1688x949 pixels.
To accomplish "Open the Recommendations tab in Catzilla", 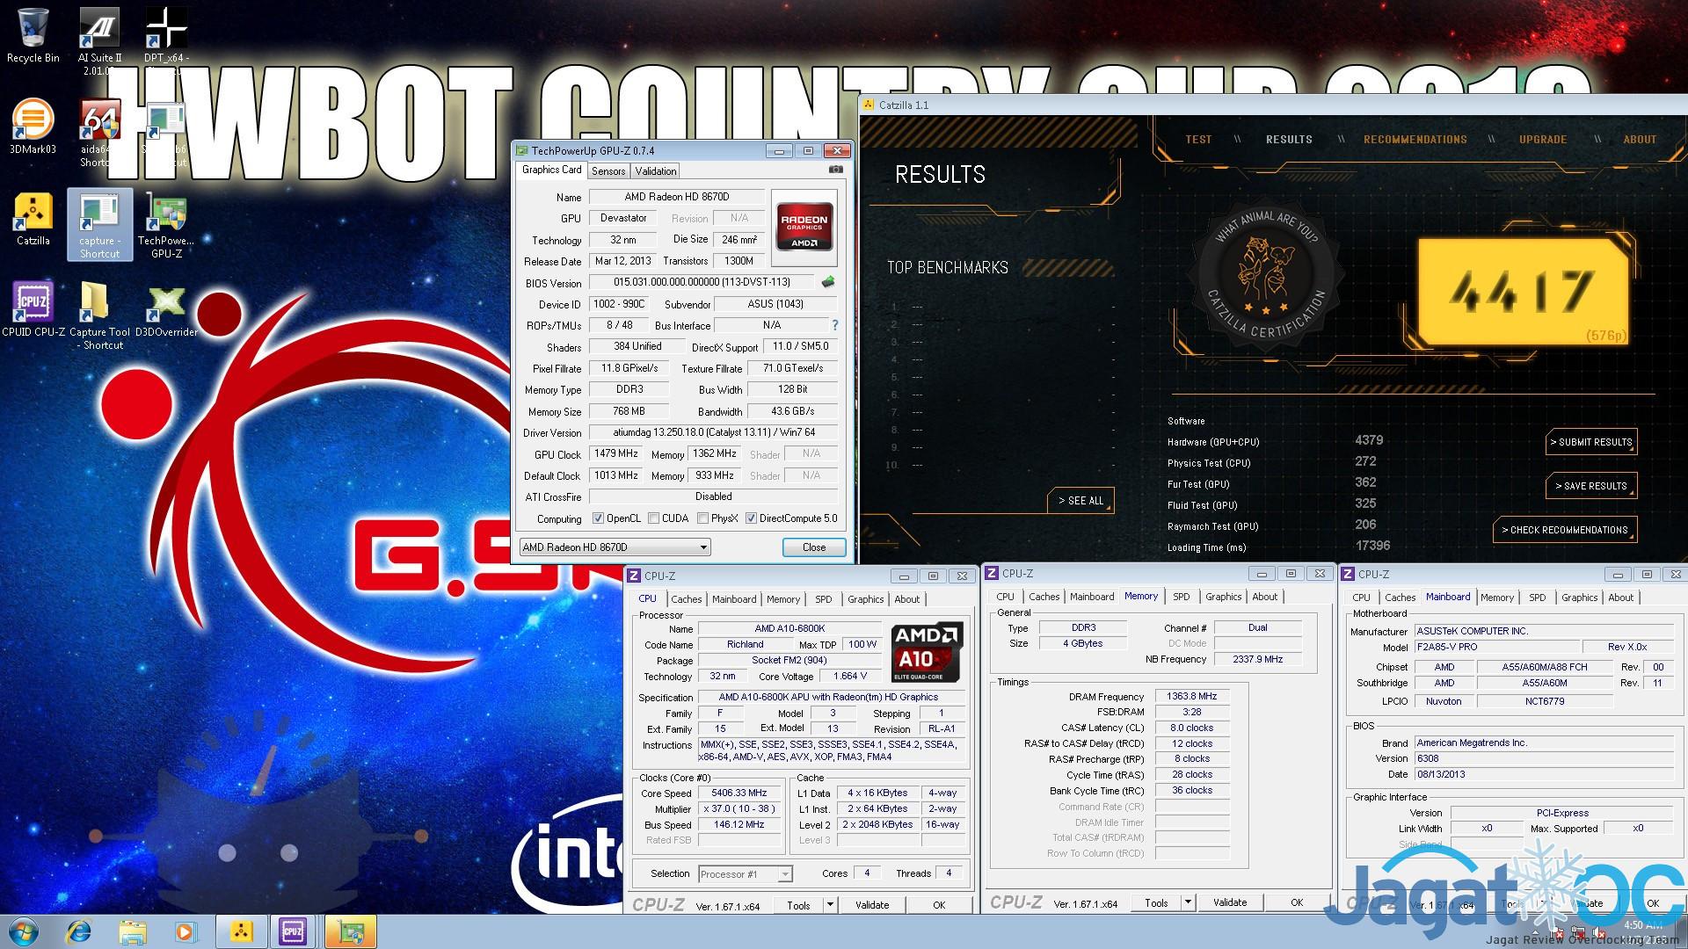I will click(x=1415, y=140).
